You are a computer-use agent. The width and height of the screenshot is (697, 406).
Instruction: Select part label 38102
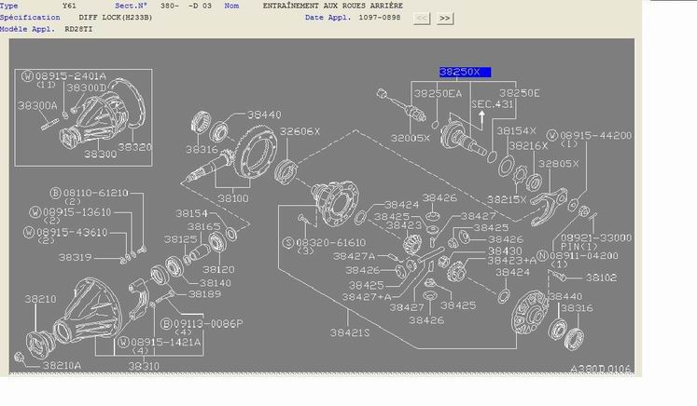601,277
